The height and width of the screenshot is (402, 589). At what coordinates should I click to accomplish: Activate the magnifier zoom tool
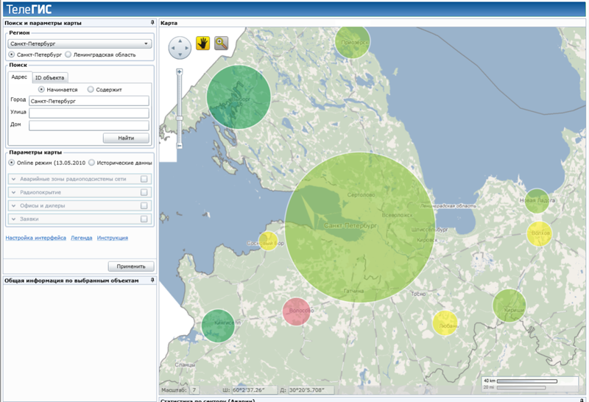222,43
